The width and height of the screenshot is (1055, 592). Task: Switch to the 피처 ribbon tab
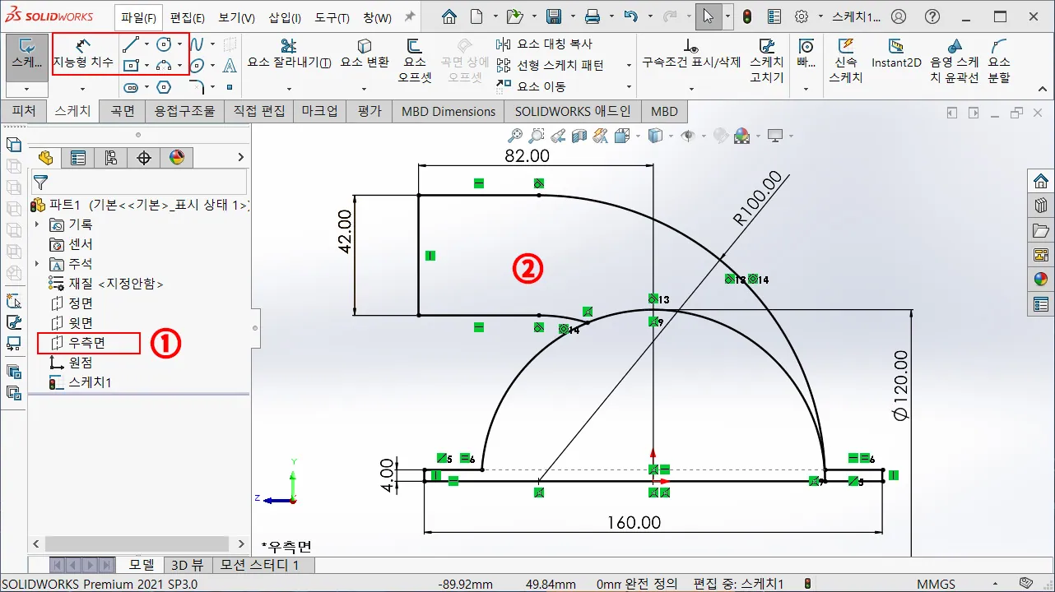(24, 111)
